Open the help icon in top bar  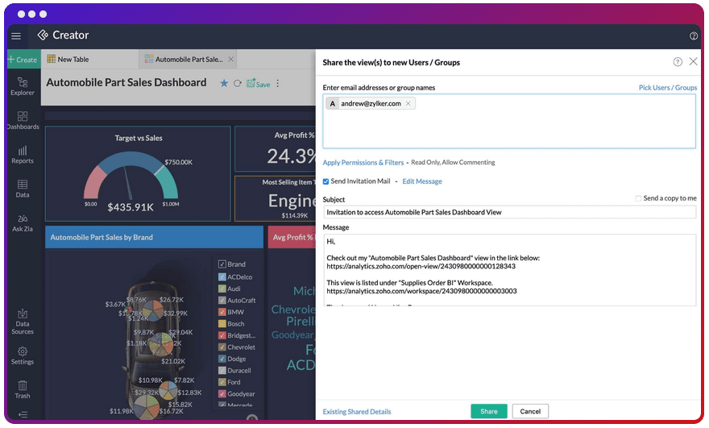pos(693,36)
